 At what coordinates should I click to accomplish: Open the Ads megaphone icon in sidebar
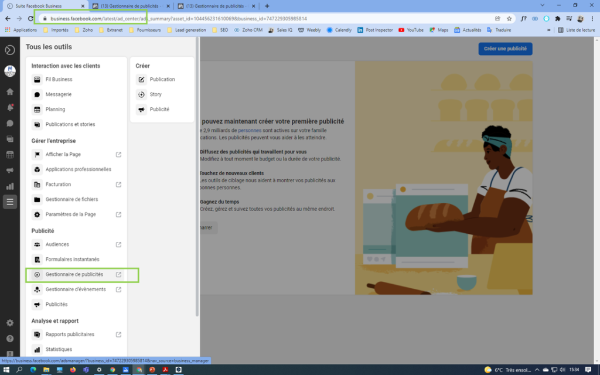coord(9,171)
